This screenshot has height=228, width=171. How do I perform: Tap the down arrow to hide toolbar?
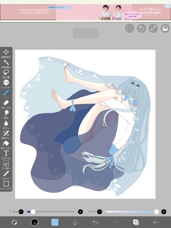(75, 222)
